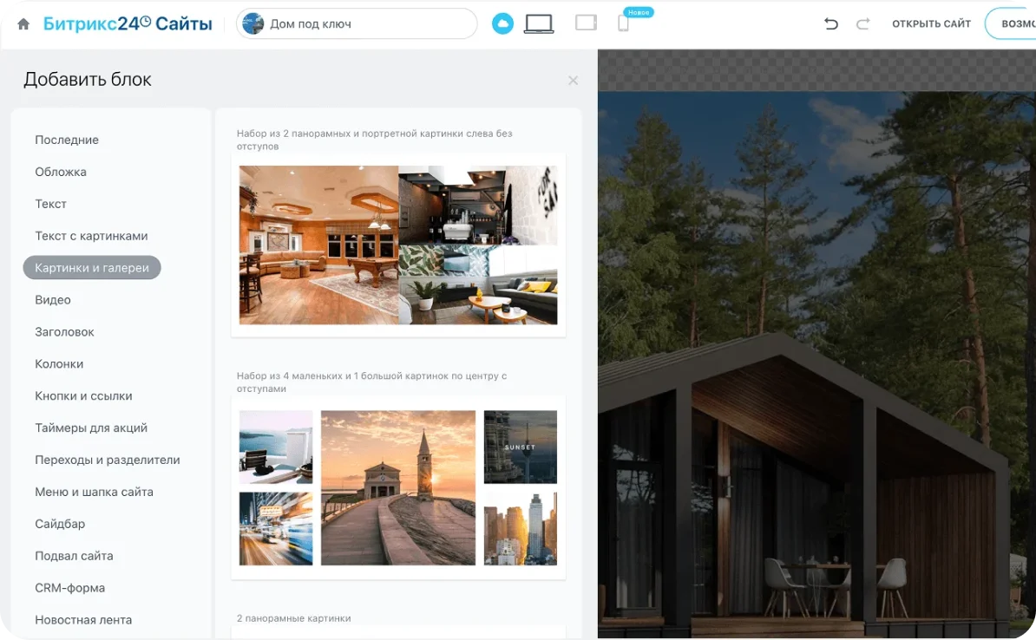Click the 2 панорамные картинки label

pyautogui.click(x=294, y=618)
